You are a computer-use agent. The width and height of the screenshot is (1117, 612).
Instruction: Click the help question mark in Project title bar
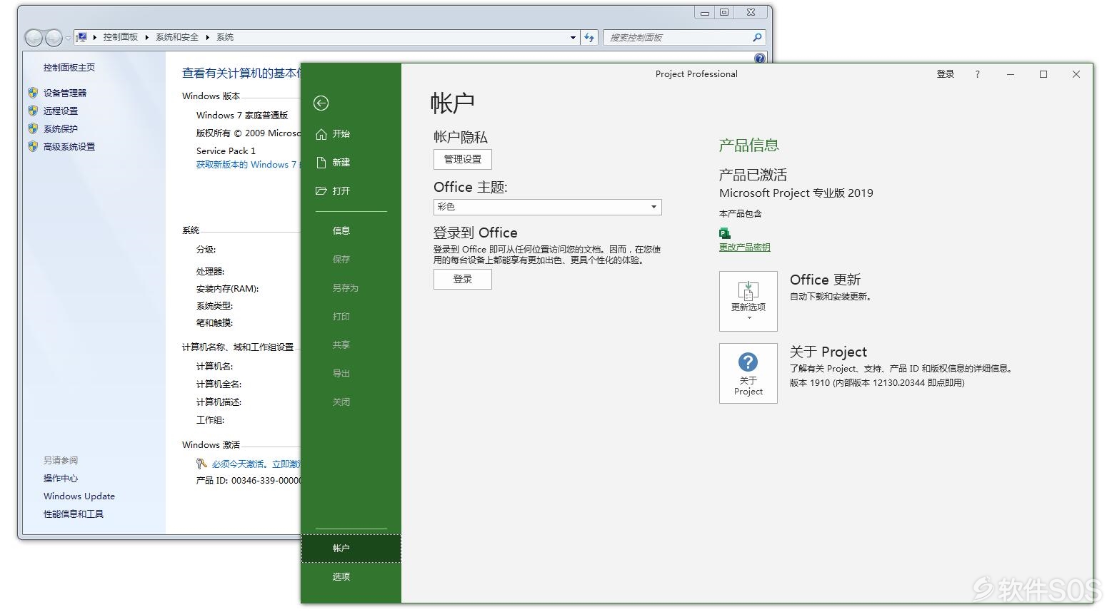pos(978,74)
